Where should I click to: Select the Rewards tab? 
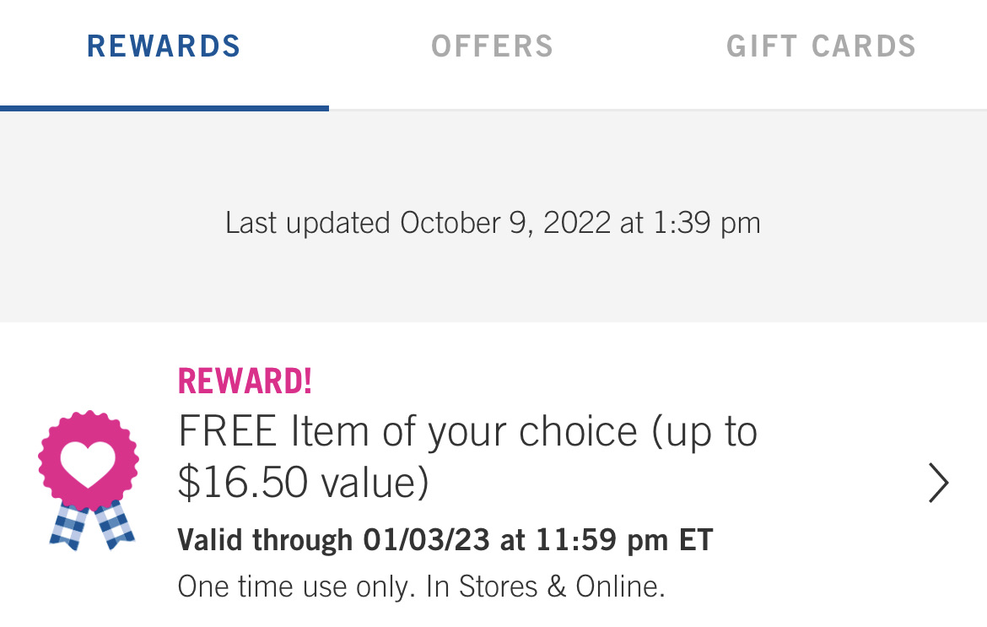click(x=164, y=46)
